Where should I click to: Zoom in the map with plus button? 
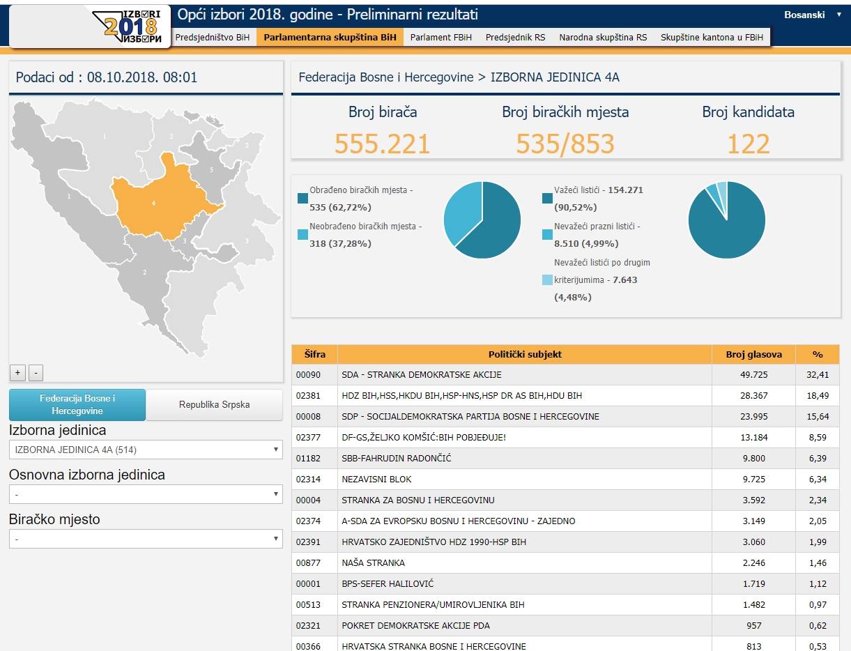(17, 372)
